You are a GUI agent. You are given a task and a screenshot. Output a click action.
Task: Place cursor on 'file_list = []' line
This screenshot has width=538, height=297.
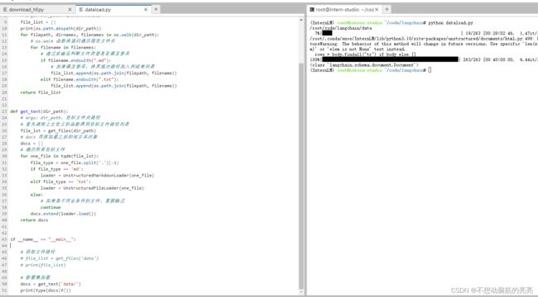38,22
